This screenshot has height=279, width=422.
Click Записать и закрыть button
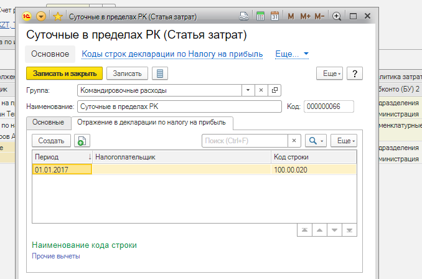pos(64,73)
